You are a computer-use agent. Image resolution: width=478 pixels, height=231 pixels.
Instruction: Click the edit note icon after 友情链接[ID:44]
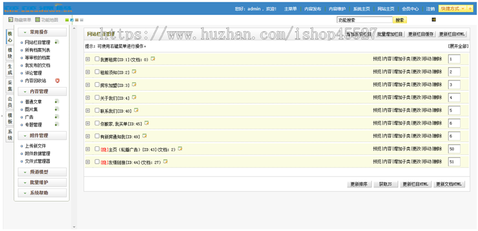[165, 161]
